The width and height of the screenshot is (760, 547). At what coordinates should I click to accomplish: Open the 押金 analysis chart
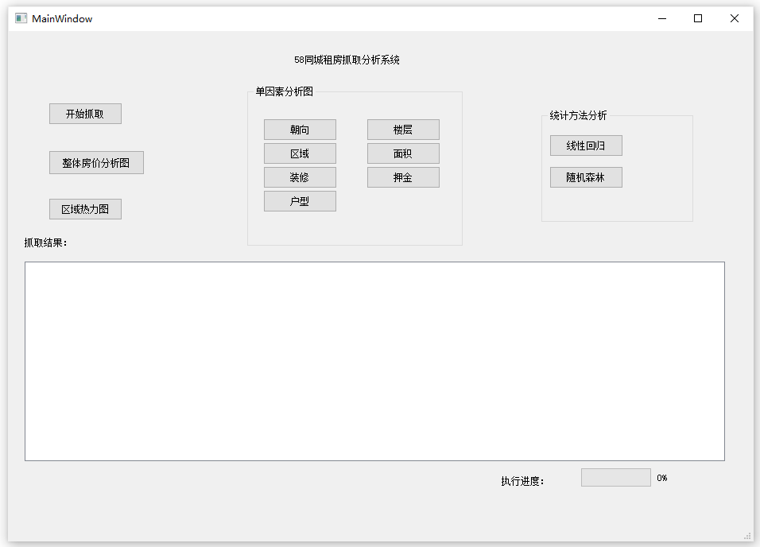(403, 177)
